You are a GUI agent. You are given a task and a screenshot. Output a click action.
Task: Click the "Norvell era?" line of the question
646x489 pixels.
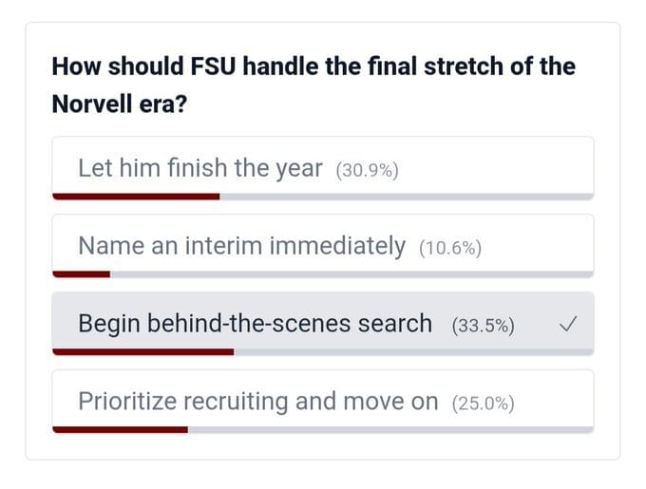pyautogui.click(x=119, y=103)
